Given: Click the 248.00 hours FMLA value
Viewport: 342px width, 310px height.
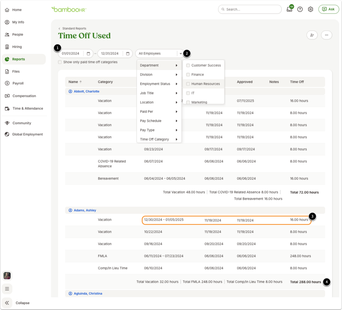Looking at the screenshot, I should coord(300,256).
